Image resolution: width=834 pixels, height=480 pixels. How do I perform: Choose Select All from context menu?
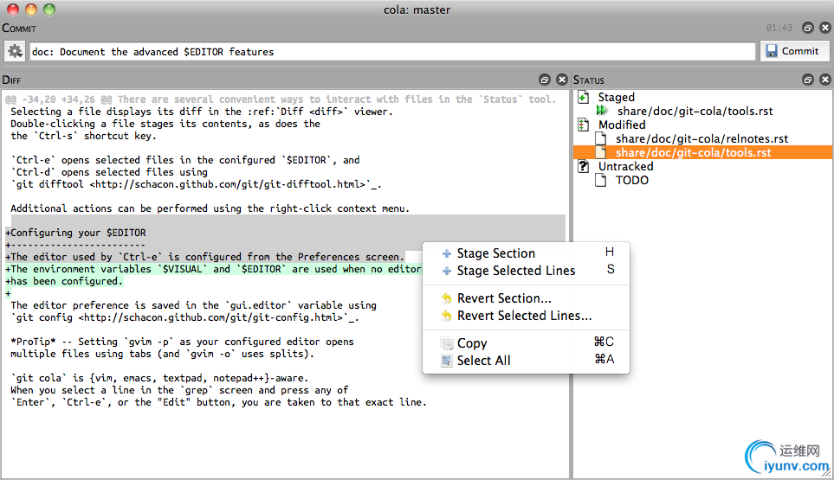click(x=483, y=361)
